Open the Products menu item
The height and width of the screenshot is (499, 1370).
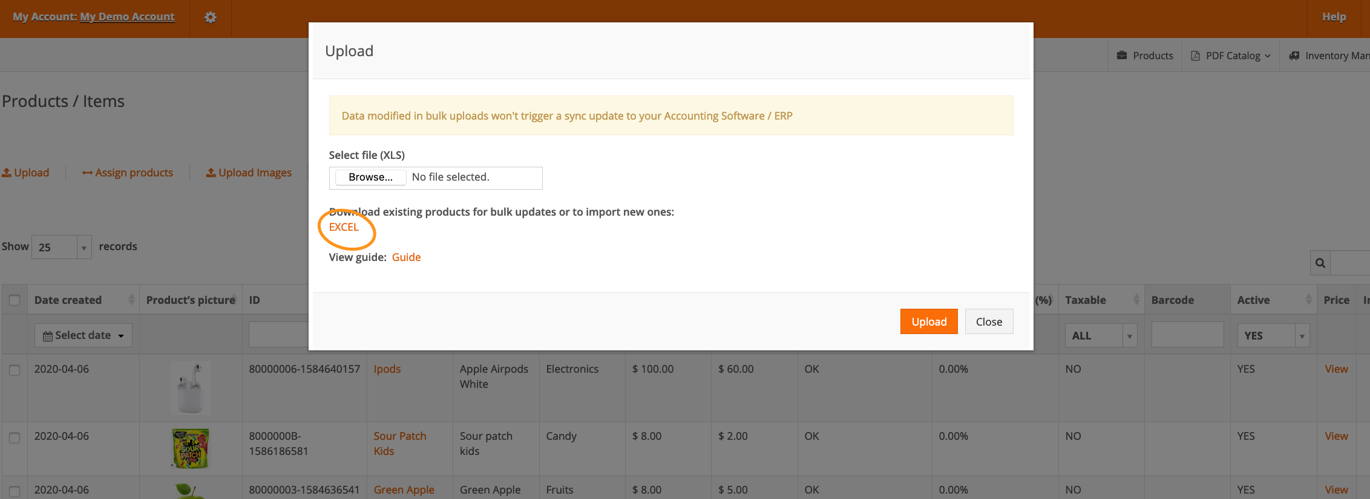pyautogui.click(x=1145, y=56)
